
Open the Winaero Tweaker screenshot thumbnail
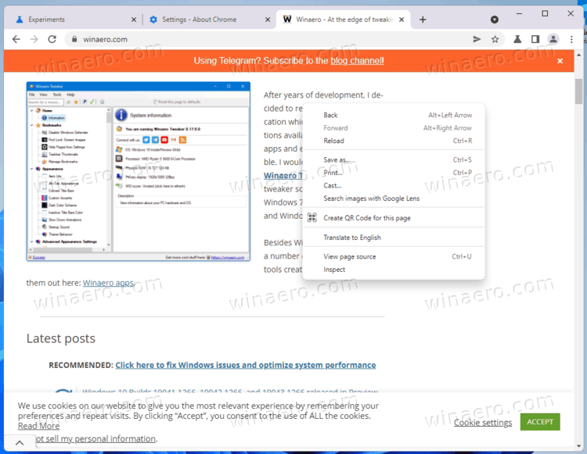point(138,171)
